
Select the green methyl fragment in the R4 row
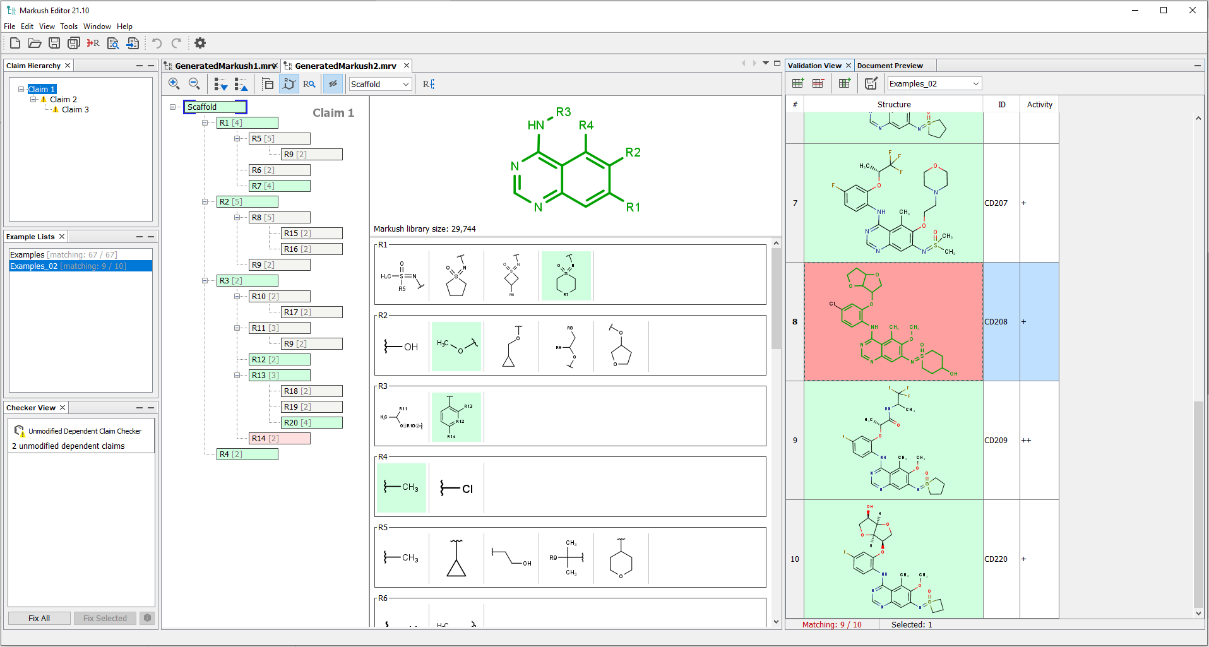click(402, 487)
